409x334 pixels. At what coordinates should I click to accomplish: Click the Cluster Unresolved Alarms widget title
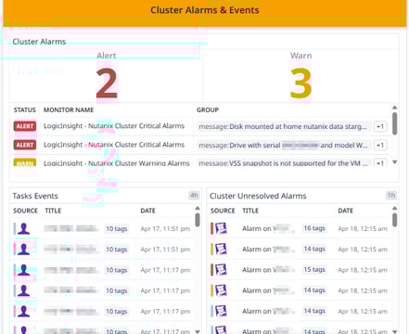click(258, 196)
